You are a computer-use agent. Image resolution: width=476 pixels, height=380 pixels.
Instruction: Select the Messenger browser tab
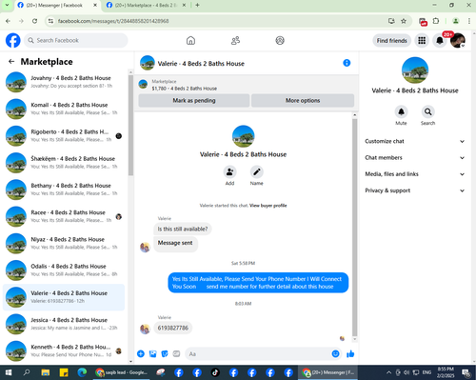[57, 6]
